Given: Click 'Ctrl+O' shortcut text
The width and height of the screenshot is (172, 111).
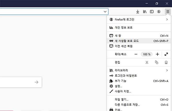Looking at the screenshot, I should (x=164, y=100).
